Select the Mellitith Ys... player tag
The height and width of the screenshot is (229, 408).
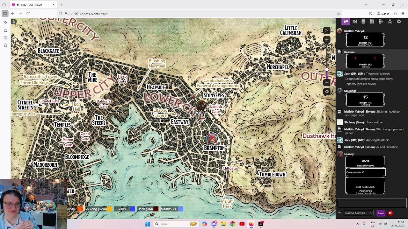click(x=169, y=209)
